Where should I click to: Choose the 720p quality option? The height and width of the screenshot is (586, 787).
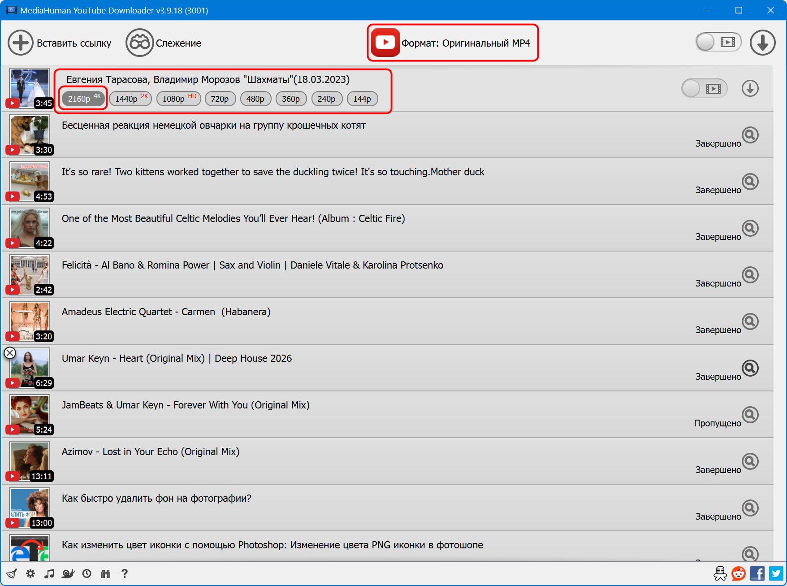point(220,99)
